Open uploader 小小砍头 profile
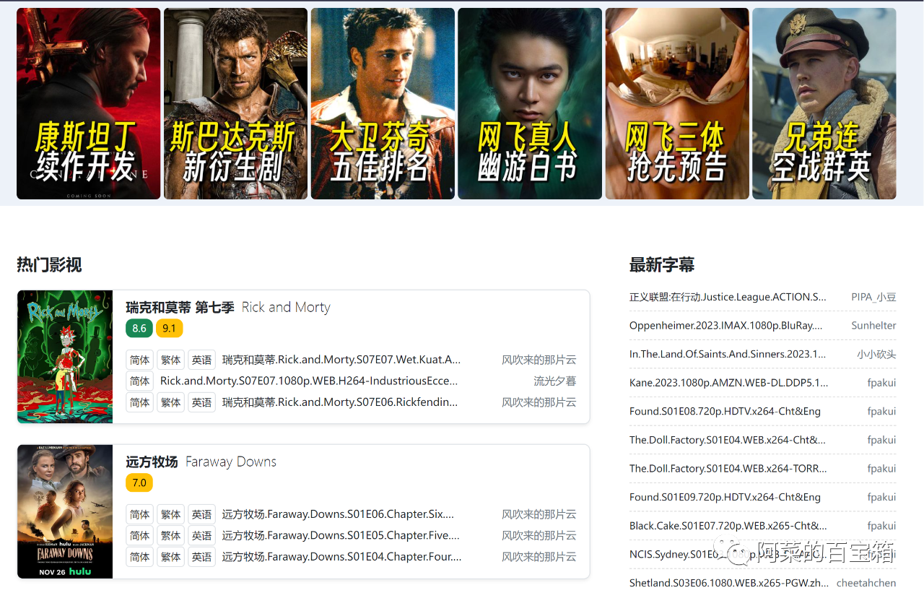 (x=876, y=354)
